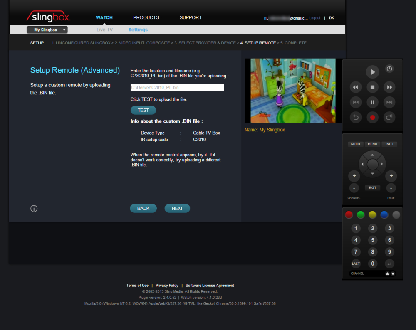Viewport: 416px width, 330px height.
Task: Click the right arrow on remote d-pad
Action: coord(382,164)
